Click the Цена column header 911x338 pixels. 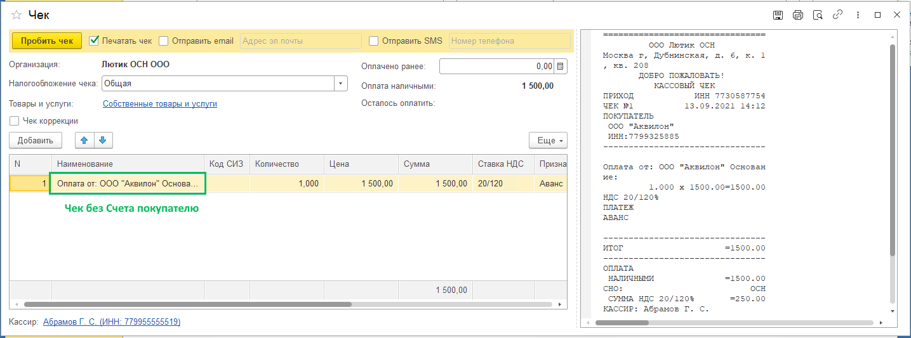coord(361,164)
